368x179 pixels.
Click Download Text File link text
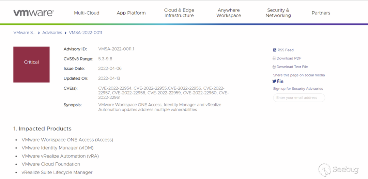tap(292, 67)
